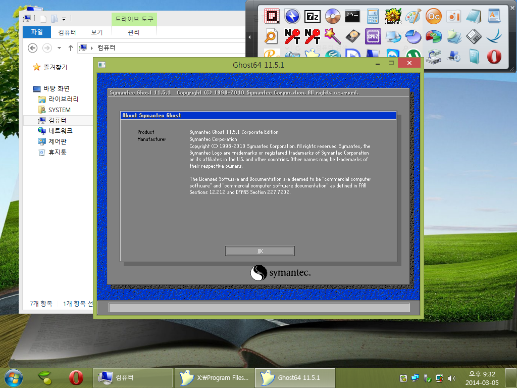This screenshot has width=517, height=388.
Task: Open the hard disk drive utility icon
Action: pos(352,36)
